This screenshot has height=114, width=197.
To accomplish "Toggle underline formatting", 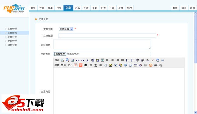I will (x=95, y=65).
